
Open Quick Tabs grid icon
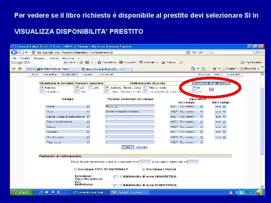click(x=29, y=69)
